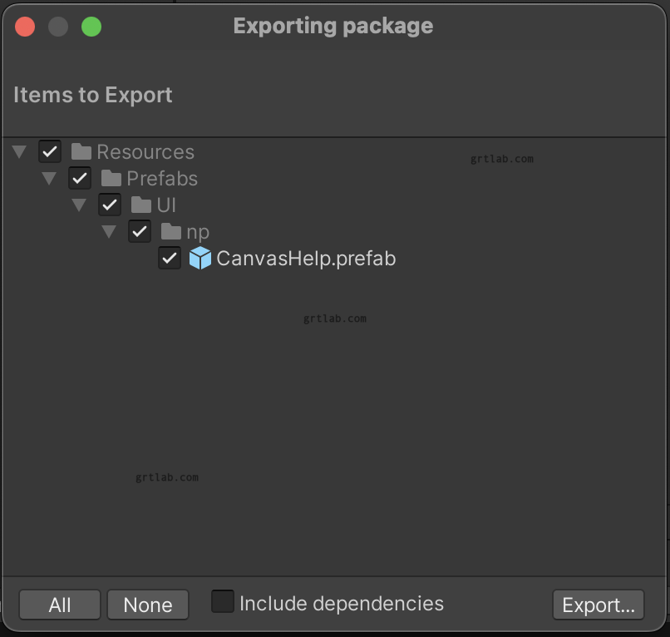The image size is (670, 637).
Task: Click the Items to Export header
Action: pos(92,95)
